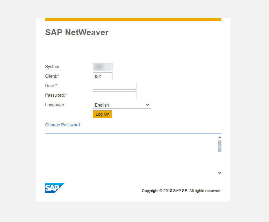Click the blurred System field
The width and height of the screenshot is (269, 222).
(x=103, y=67)
